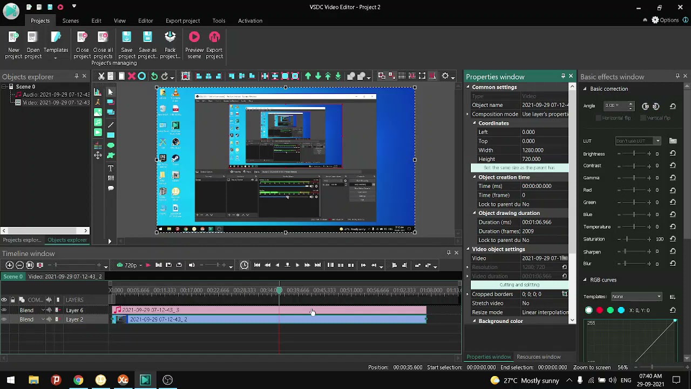Screen dimensions: 691x389
Task: Enable the Horizontal flip checkbox
Action: click(x=598, y=118)
